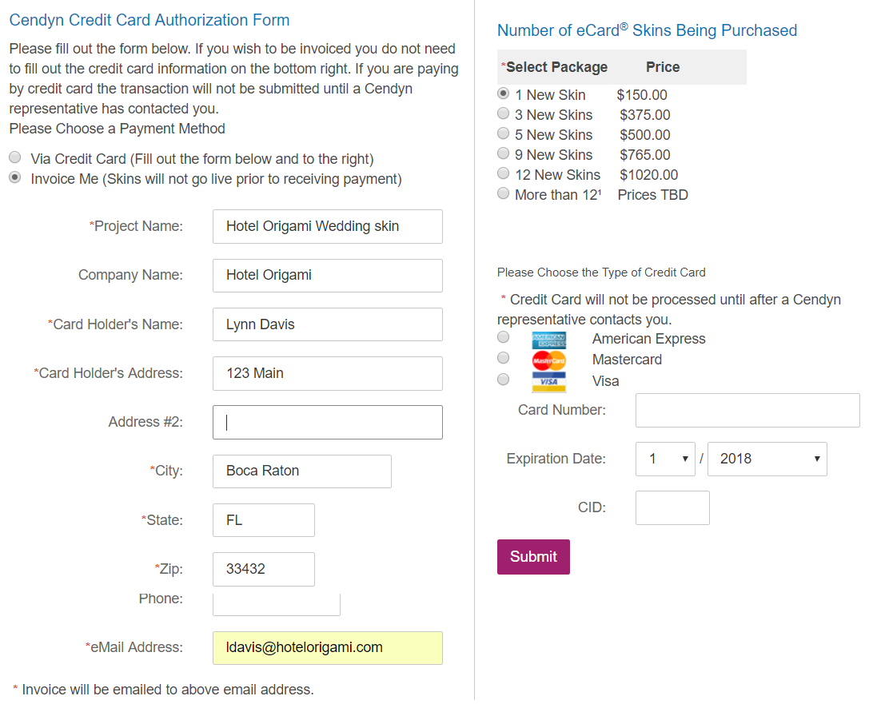869x704 pixels.
Task: Pick the 12 New Skins package
Action: pyautogui.click(x=503, y=173)
